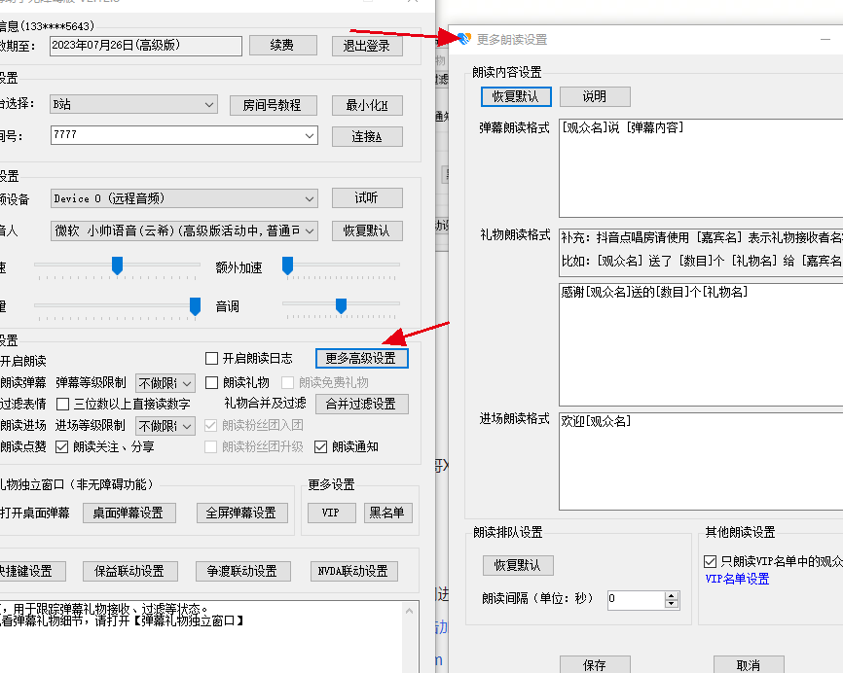Open 保益联动设置 button
The height and width of the screenshot is (673, 843).
coord(130,572)
